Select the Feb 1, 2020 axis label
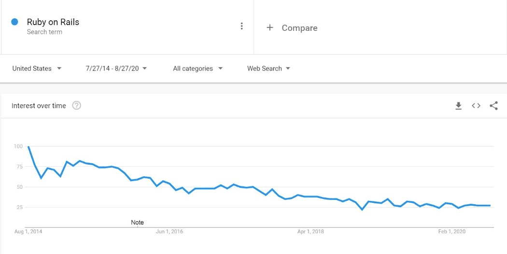The height and width of the screenshot is (254, 507). [x=452, y=232]
